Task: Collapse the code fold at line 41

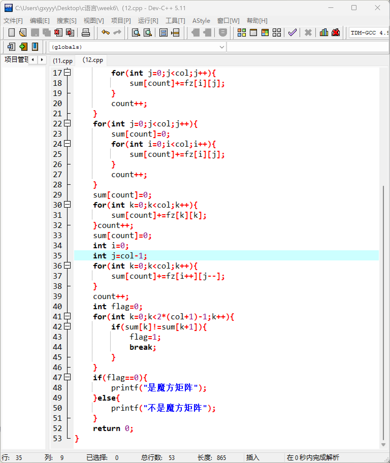Action: 67,316
